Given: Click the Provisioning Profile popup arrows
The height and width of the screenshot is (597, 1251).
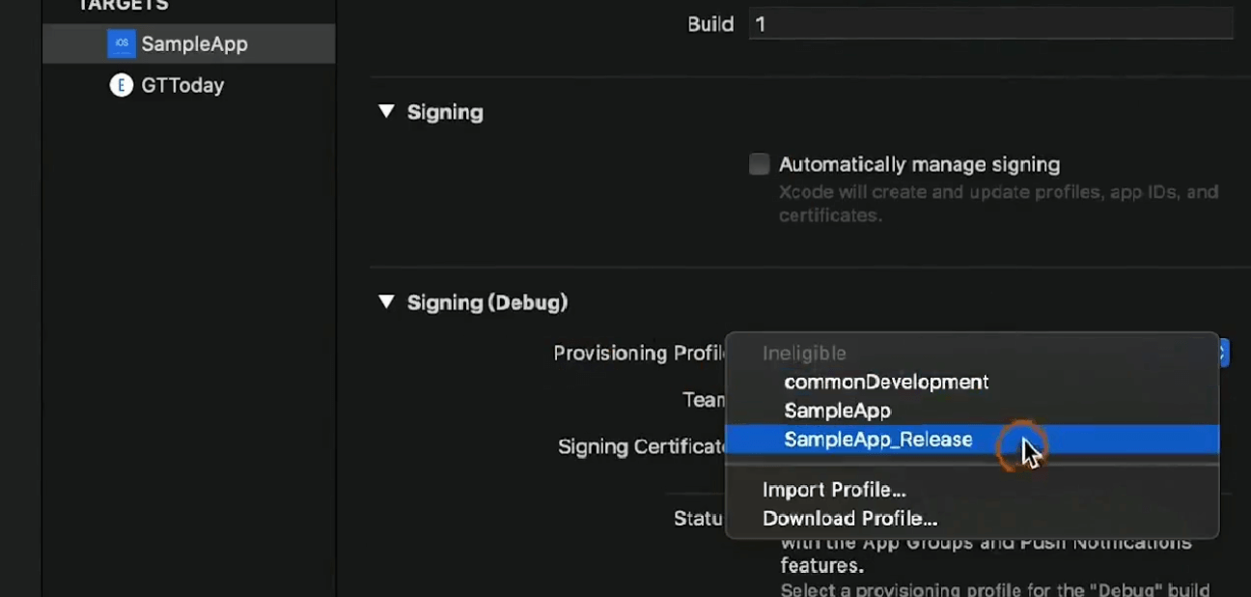Looking at the screenshot, I should (x=1223, y=353).
